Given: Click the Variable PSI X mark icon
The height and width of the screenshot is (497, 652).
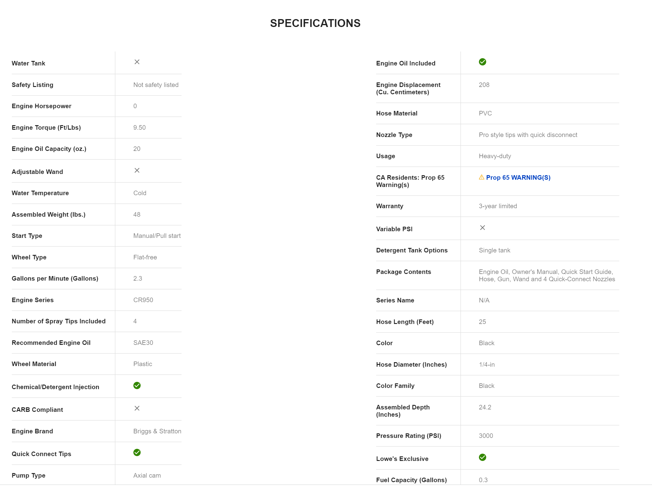Looking at the screenshot, I should pyautogui.click(x=483, y=228).
